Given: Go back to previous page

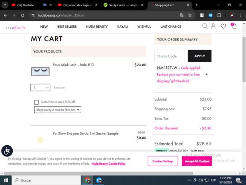Looking at the screenshot, I should pyautogui.click(x=5, y=15).
